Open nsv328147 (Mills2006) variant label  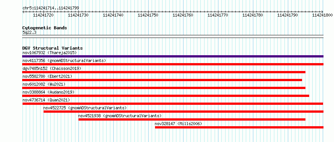click(178, 124)
